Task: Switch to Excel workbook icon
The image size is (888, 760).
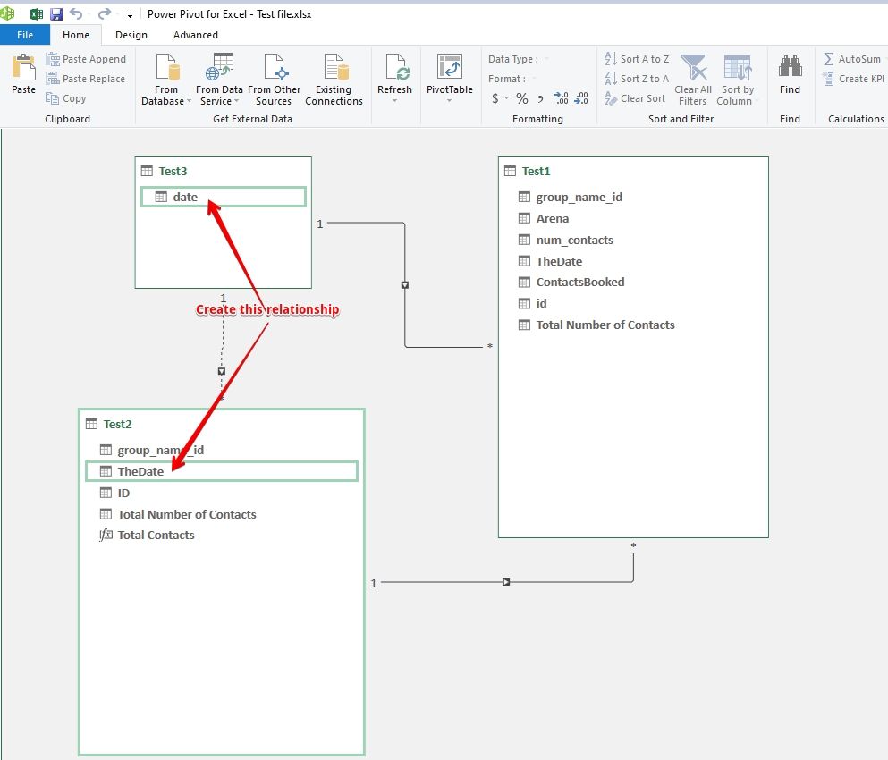Action: pyautogui.click(x=37, y=14)
